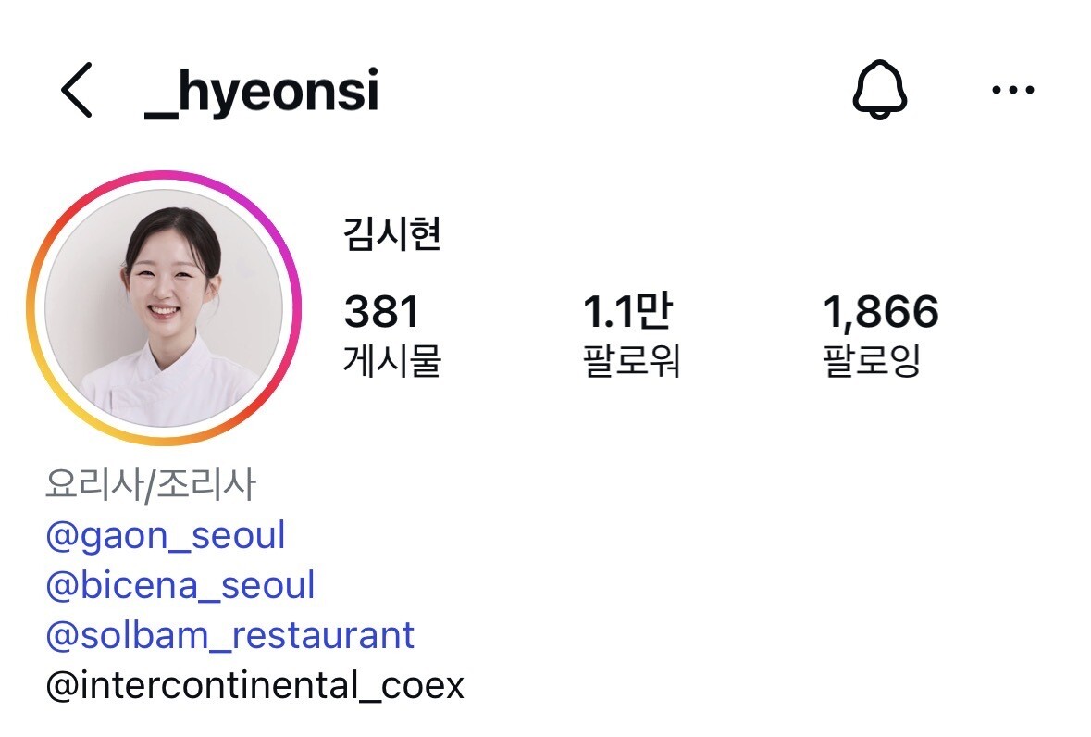Open the @bicena_seoul mention link
1091x737 pixels.
click(x=180, y=585)
